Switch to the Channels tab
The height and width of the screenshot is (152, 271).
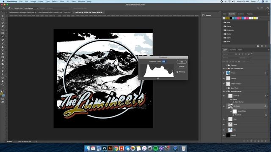click(233, 50)
